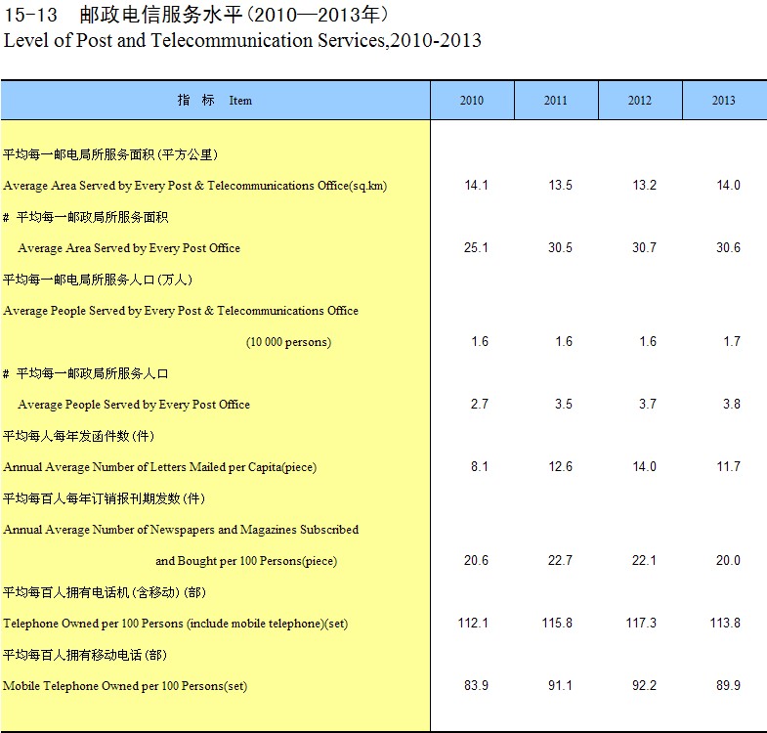The height and width of the screenshot is (733, 767).
Task: Click the Item header cell
Action: pyautogui.click(x=215, y=101)
